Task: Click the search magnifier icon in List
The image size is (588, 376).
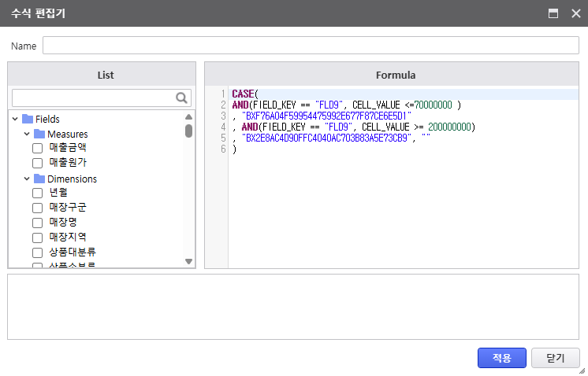Action: [181, 98]
